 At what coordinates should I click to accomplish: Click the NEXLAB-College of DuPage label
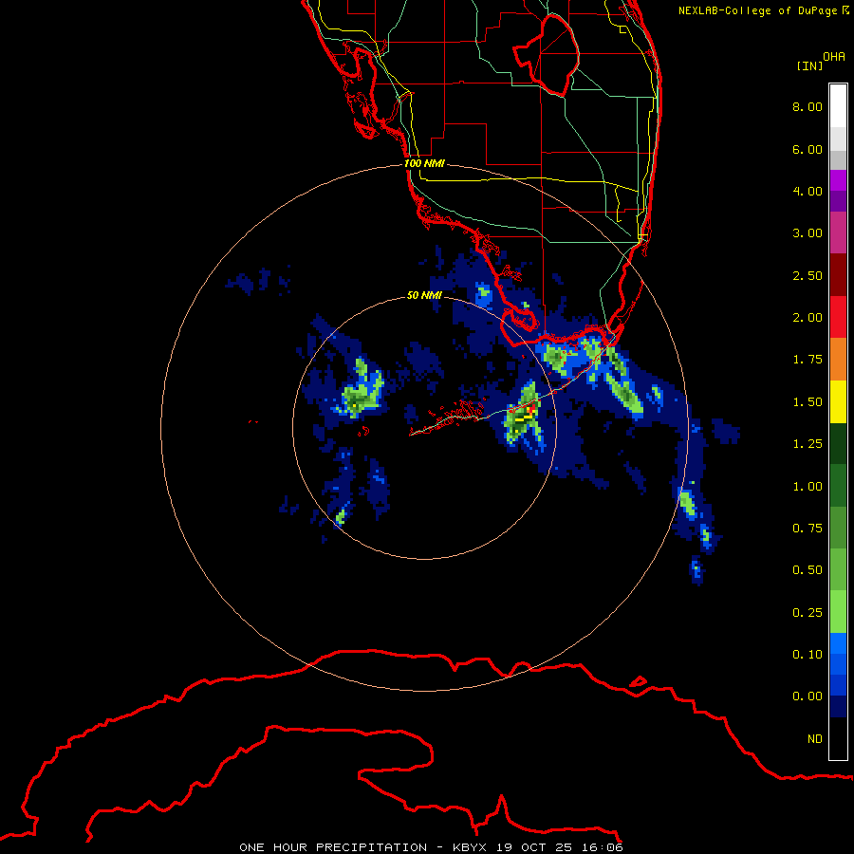pyautogui.click(x=763, y=10)
